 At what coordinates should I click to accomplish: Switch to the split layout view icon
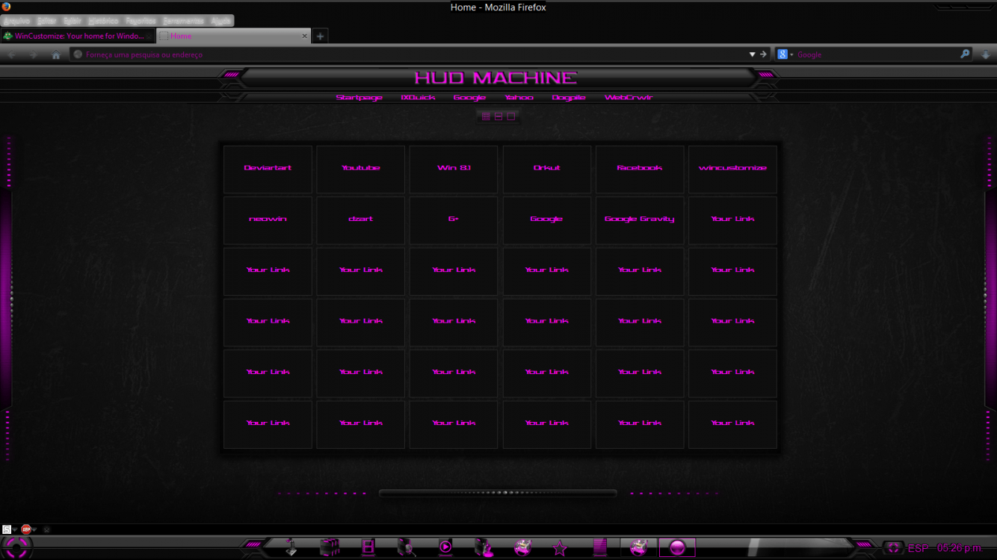[498, 116]
